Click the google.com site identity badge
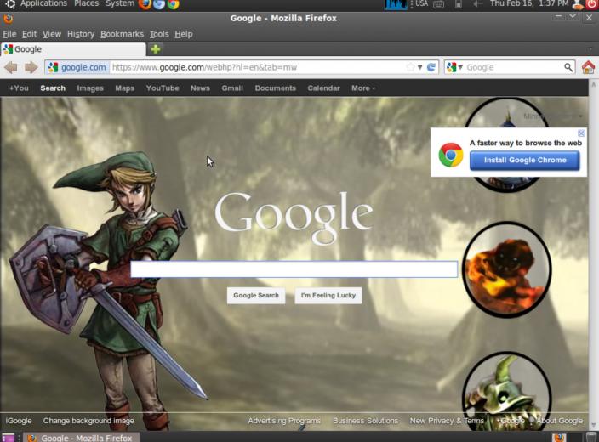599x442 pixels. pos(77,67)
